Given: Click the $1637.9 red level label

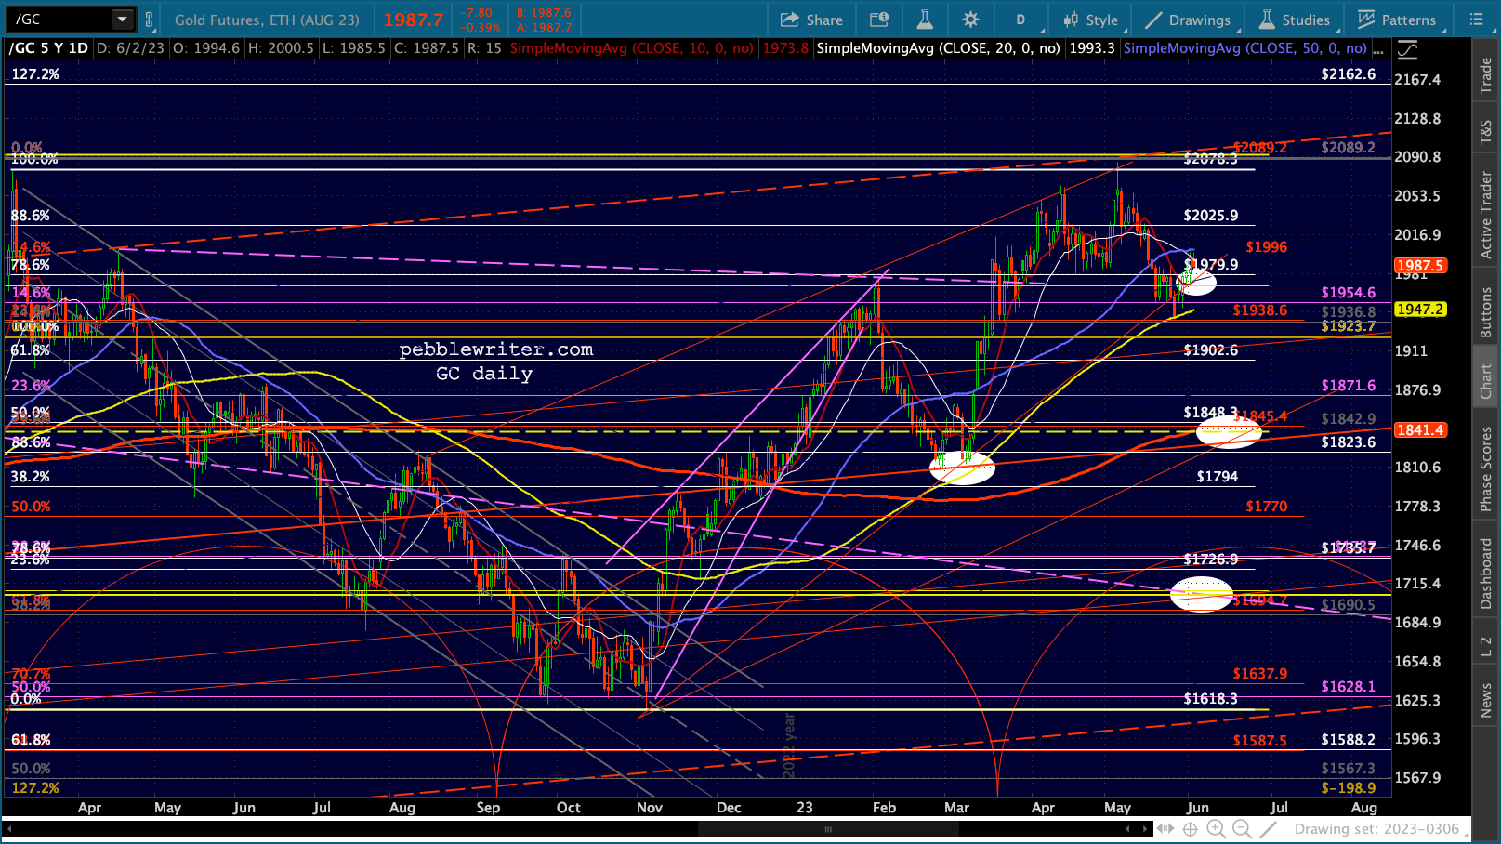Looking at the screenshot, I should click(x=1260, y=674).
